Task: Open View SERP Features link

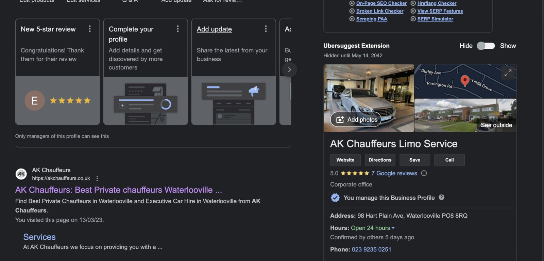Action: click(x=440, y=11)
